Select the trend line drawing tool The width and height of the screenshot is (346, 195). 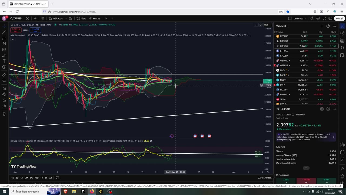coord(4,32)
